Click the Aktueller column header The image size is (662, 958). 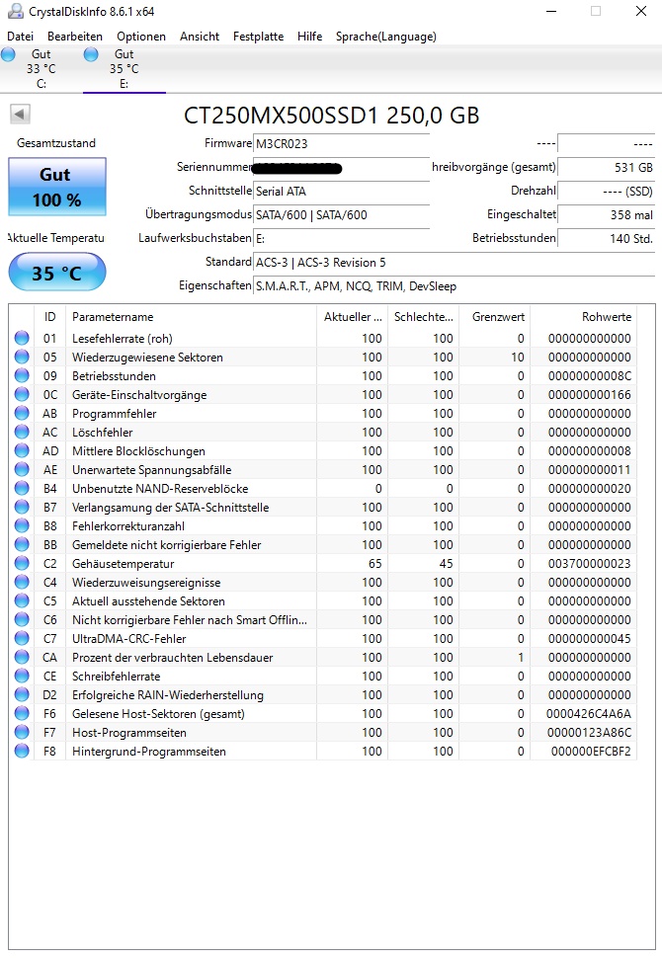pyautogui.click(x=352, y=316)
